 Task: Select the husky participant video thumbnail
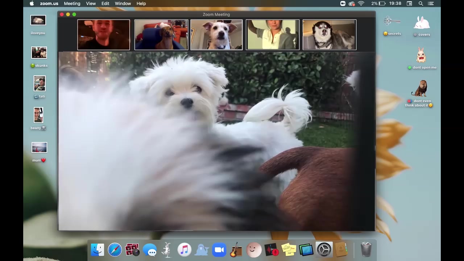coord(330,34)
